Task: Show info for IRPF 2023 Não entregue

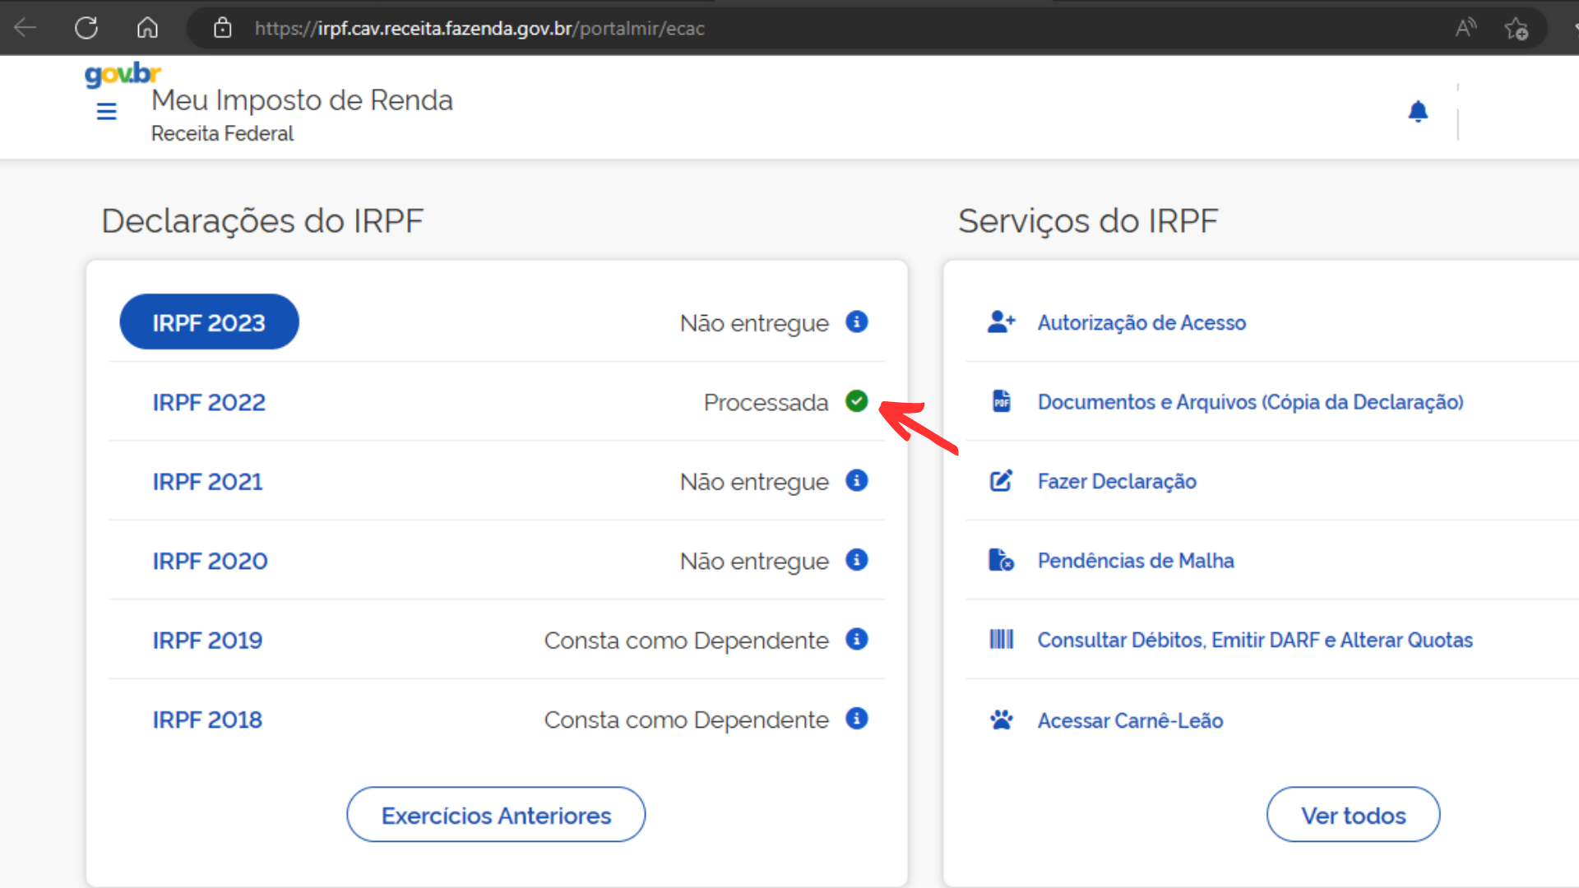Action: [x=857, y=321]
